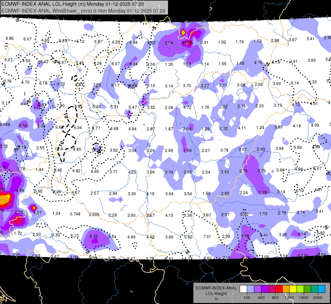
Task: Click the map value 6.82
Action: [x=76, y=171]
